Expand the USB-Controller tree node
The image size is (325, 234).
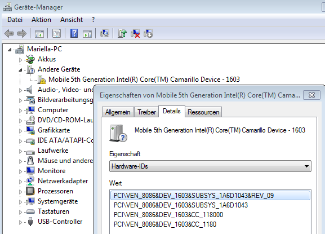(20, 222)
